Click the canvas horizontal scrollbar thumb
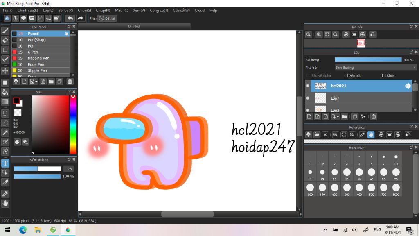419x236 pixels. (x=187, y=214)
